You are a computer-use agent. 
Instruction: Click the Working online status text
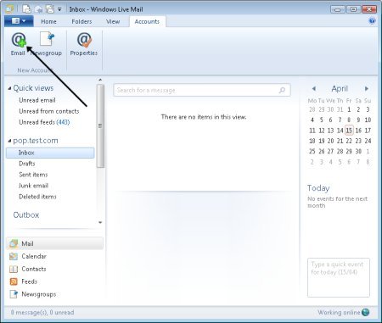[339, 313]
